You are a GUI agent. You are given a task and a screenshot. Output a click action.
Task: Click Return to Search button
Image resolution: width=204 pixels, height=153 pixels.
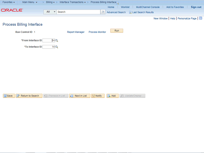tap(29, 96)
